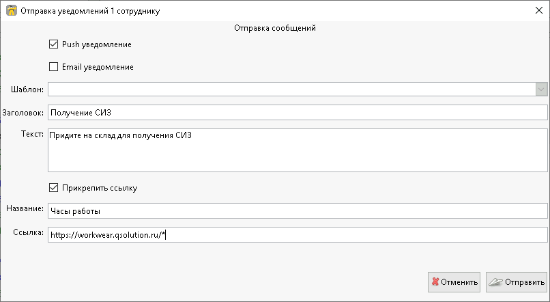Click the Ссылка: label
Viewport: 550px width, 302px height.
tap(28, 234)
